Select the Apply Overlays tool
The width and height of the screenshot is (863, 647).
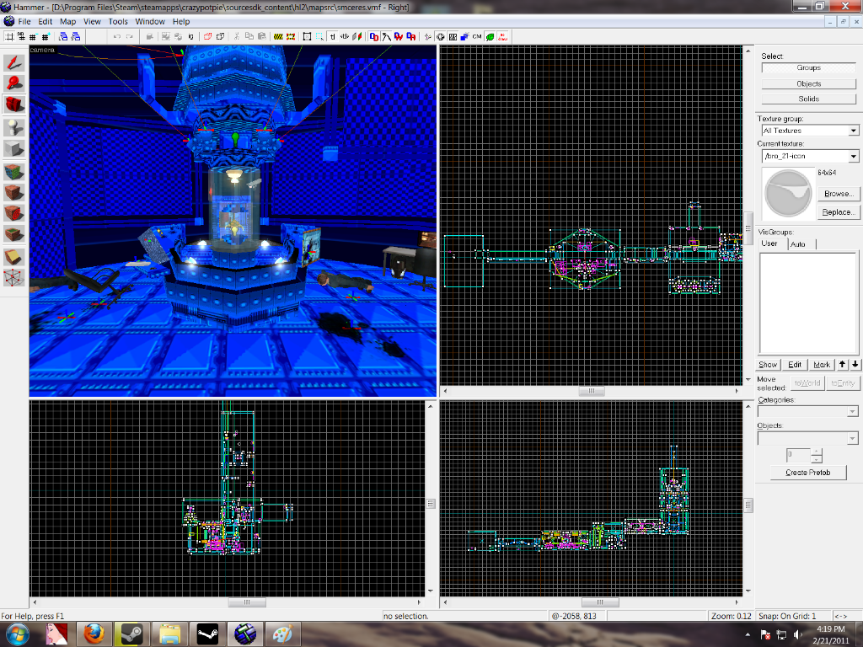(13, 234)
